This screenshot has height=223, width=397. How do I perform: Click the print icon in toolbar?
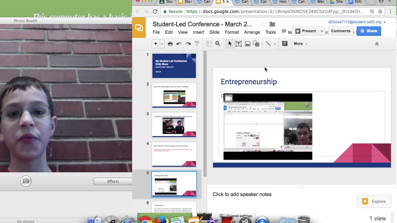pos(170,44)
